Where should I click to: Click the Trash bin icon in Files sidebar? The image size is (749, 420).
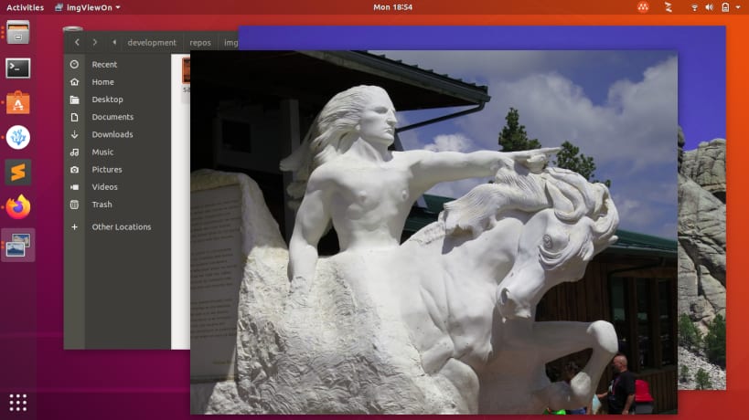tap(74, 205)
